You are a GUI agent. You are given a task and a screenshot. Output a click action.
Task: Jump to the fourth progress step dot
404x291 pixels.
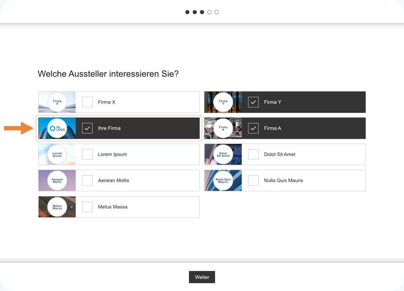tap(209, 12)
